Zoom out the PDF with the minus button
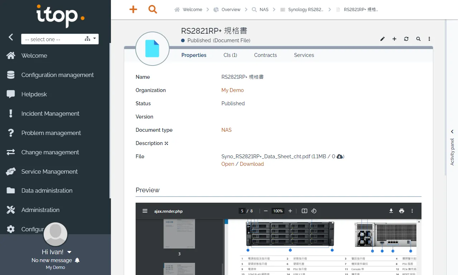The height and width of the screenshot is (275, 458). click(265, 211)
